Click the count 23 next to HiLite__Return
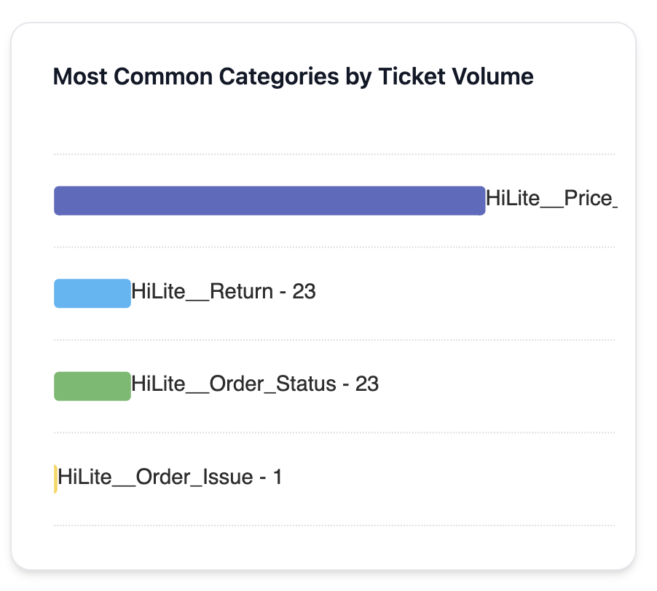The width and height of the screenshot is (657, 591). click(304, 292)
